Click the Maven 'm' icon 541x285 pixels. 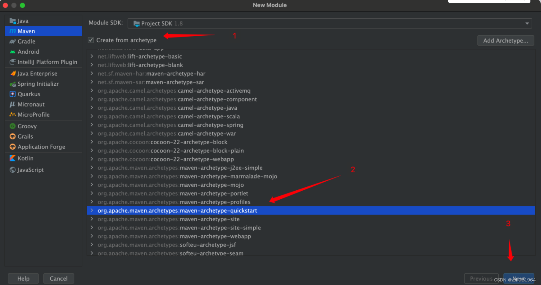[x=13, y=31]
